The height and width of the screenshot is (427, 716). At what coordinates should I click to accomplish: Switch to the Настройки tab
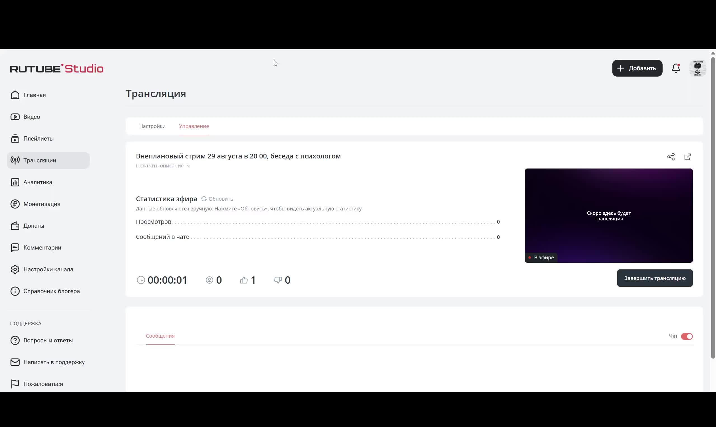(x=152, y=126)
